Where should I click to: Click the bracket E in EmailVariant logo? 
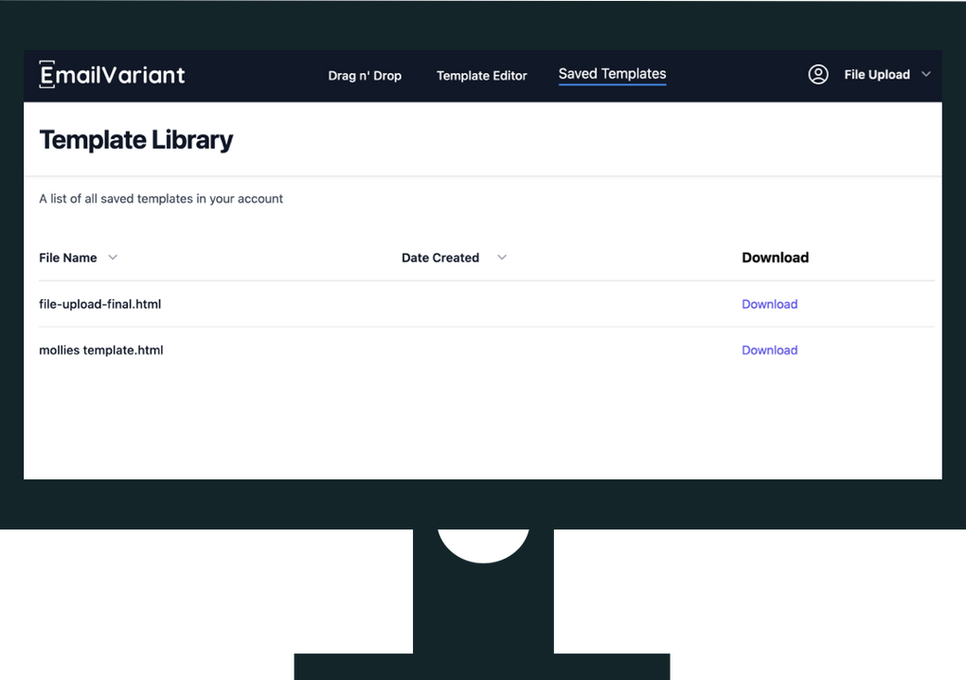pyautogui.click(x=46, y=75)
